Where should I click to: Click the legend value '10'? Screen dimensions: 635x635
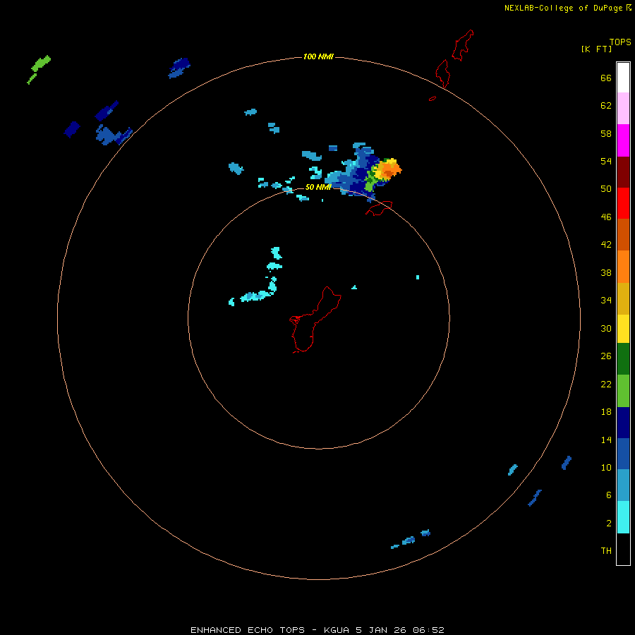606,467
